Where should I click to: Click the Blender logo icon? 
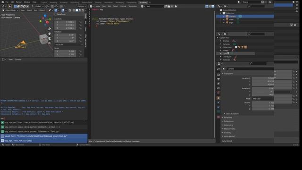[x=3, y=2]
